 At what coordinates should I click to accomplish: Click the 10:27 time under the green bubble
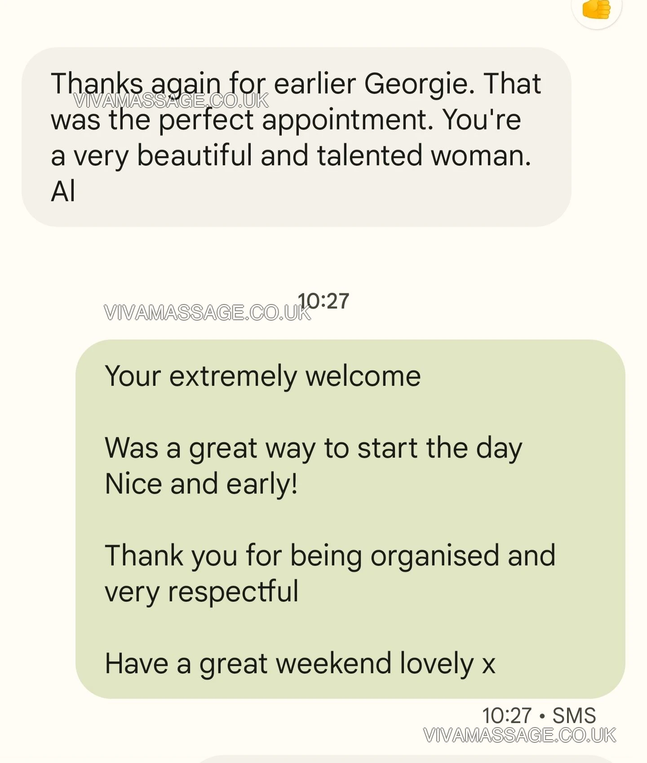(506, 715)
